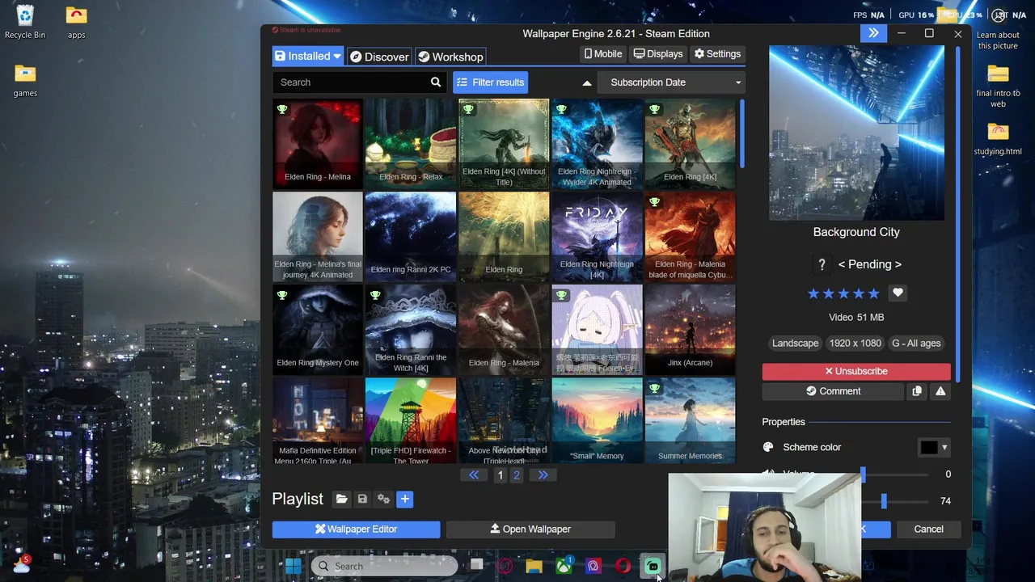Go to next page of wallpapers
The image size is (1035, 582).
tap(543, 475)
